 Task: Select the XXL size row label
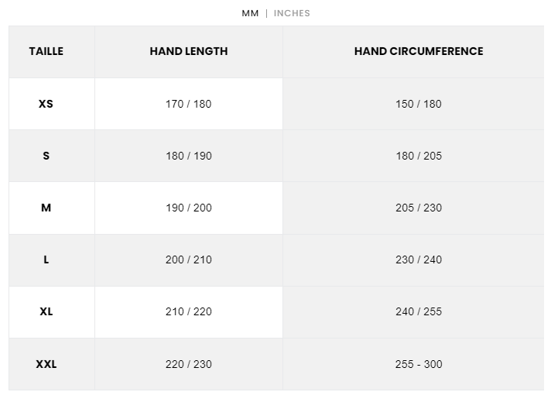[x=46, y=364]
